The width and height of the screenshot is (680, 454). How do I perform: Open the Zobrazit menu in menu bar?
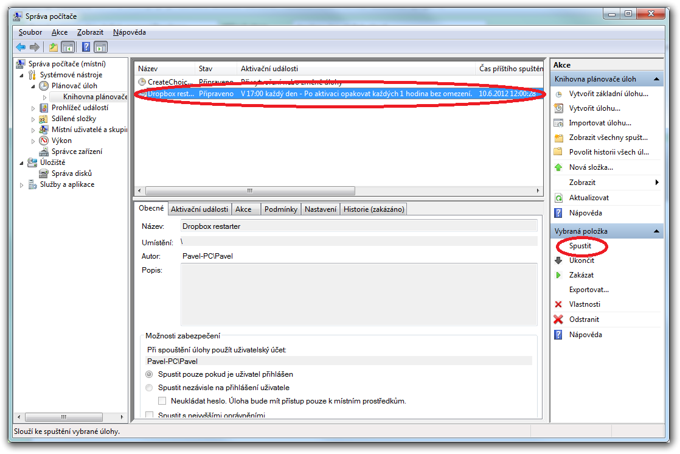click(x=90, y=32)
